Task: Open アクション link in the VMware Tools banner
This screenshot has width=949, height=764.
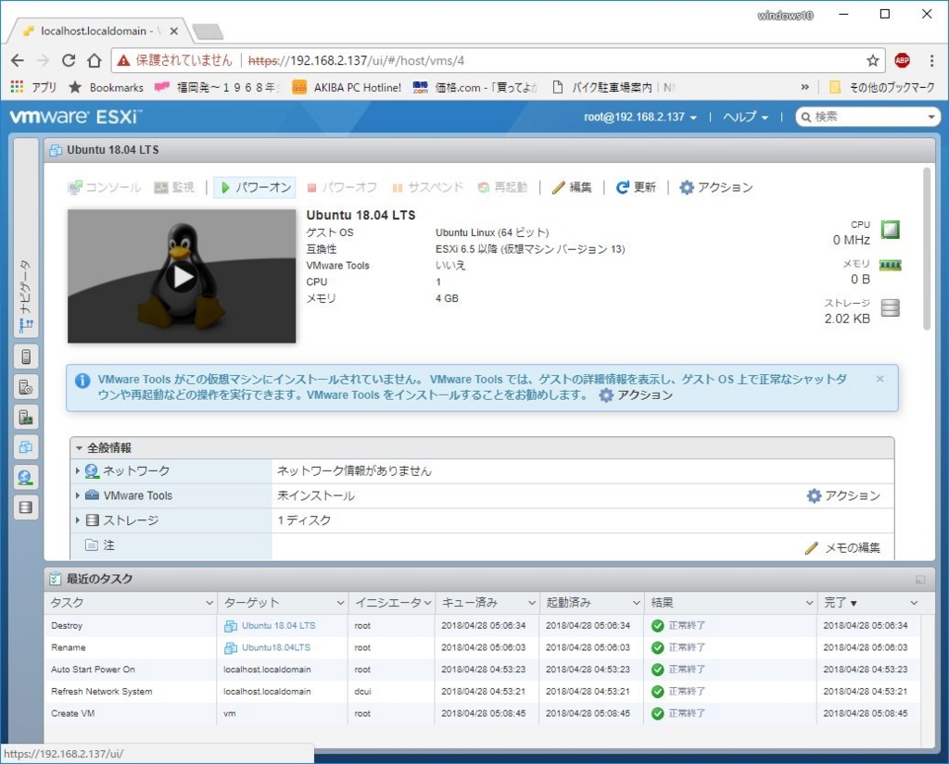Action: [636, 395]
